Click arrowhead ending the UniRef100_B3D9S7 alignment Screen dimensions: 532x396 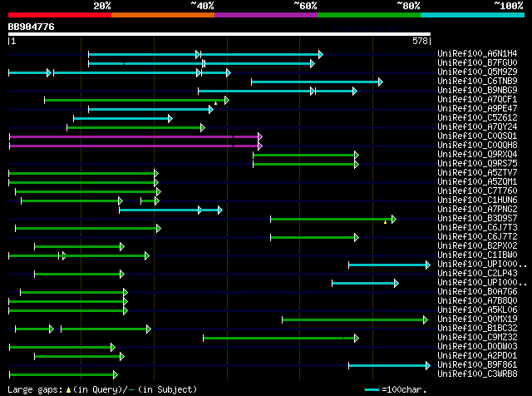[x=393, y=220]
